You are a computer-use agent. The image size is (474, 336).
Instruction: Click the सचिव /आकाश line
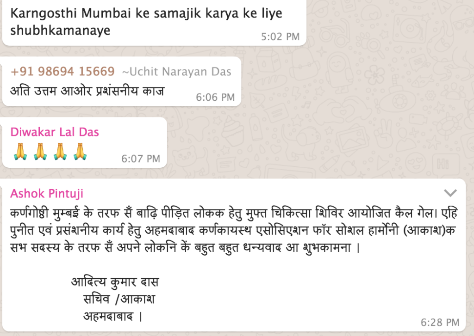coord(119,299)
